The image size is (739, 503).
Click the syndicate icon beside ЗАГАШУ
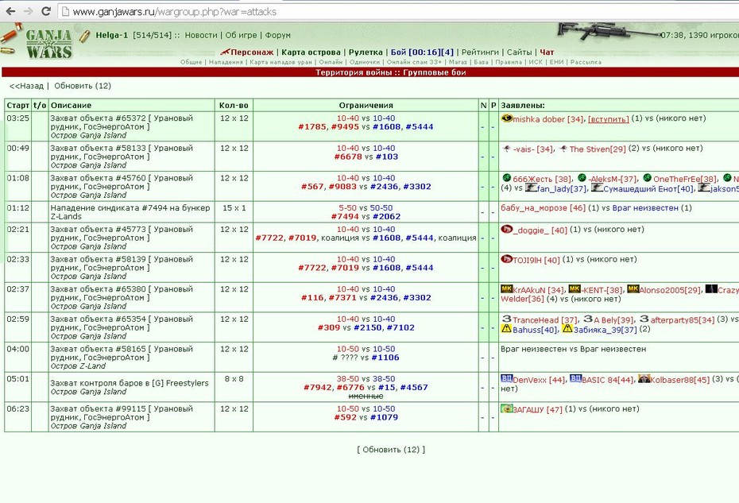pyautogui.click(x=507, y=408)
